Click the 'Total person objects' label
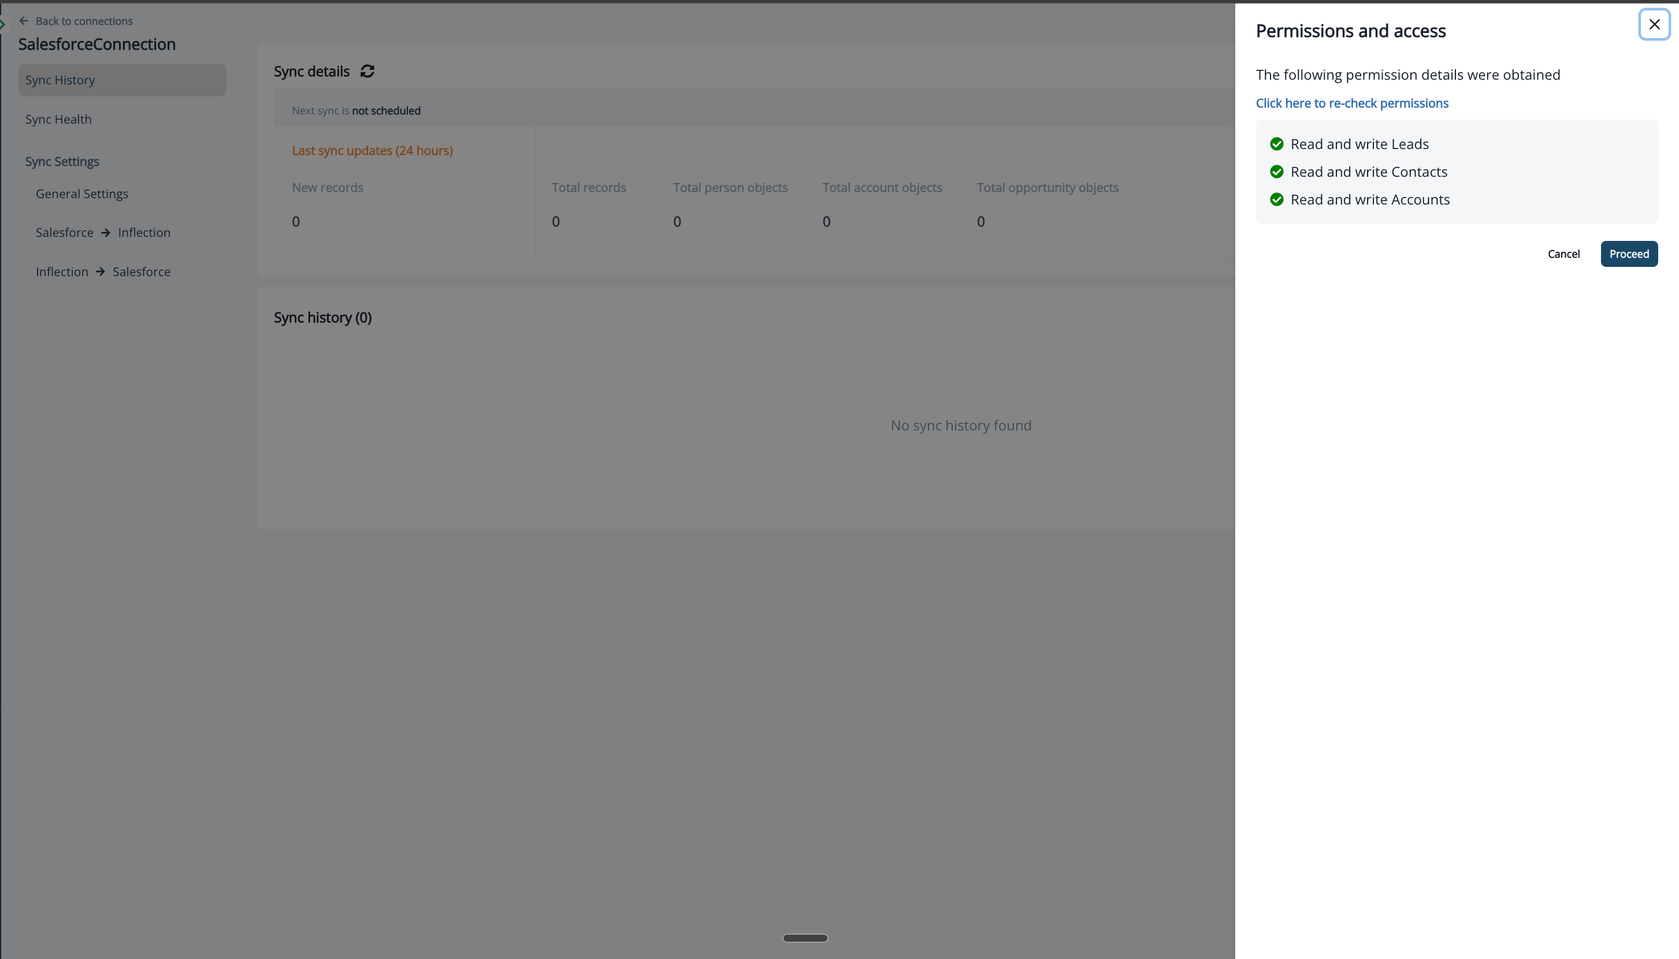 click(x=730, y=188)
